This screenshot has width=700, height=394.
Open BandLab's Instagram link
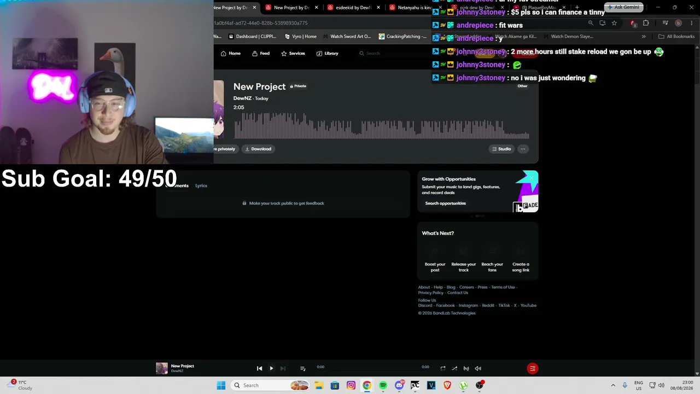pyautogui.click(x=468, y=305)
